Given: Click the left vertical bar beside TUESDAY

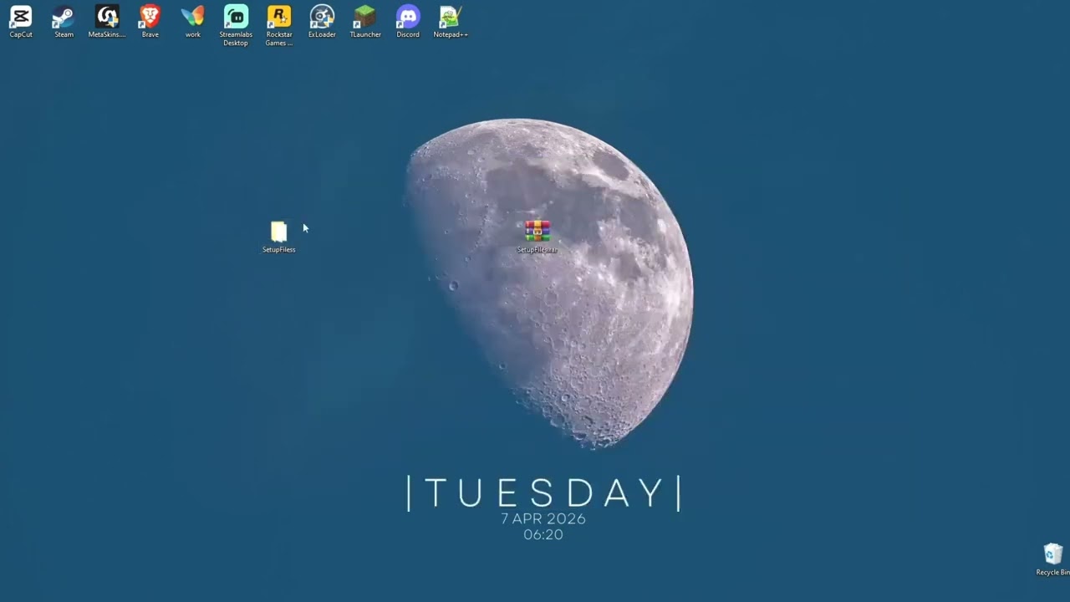Looking at the screenshot, I should point(409,493).
